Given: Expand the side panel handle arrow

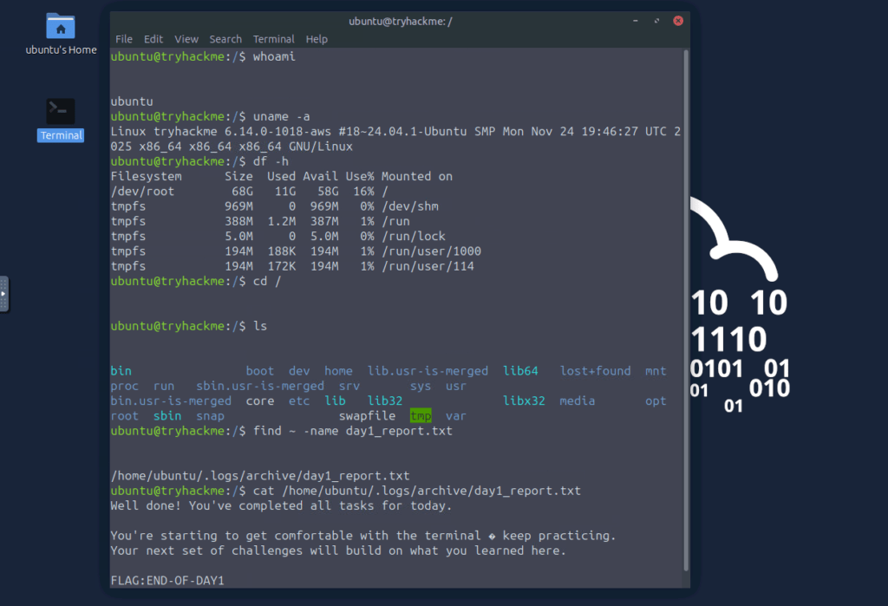Looking at the screenshot, I should 3,294.
